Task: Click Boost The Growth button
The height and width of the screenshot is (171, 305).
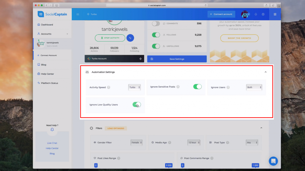Action: pos(239,38)
